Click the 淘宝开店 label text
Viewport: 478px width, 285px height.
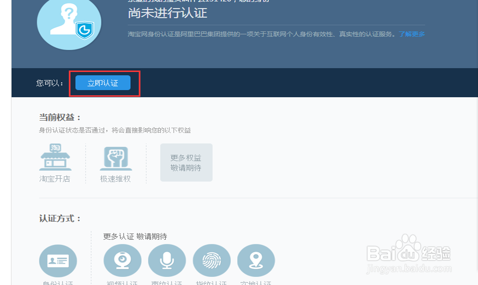(x=55, y=179)
